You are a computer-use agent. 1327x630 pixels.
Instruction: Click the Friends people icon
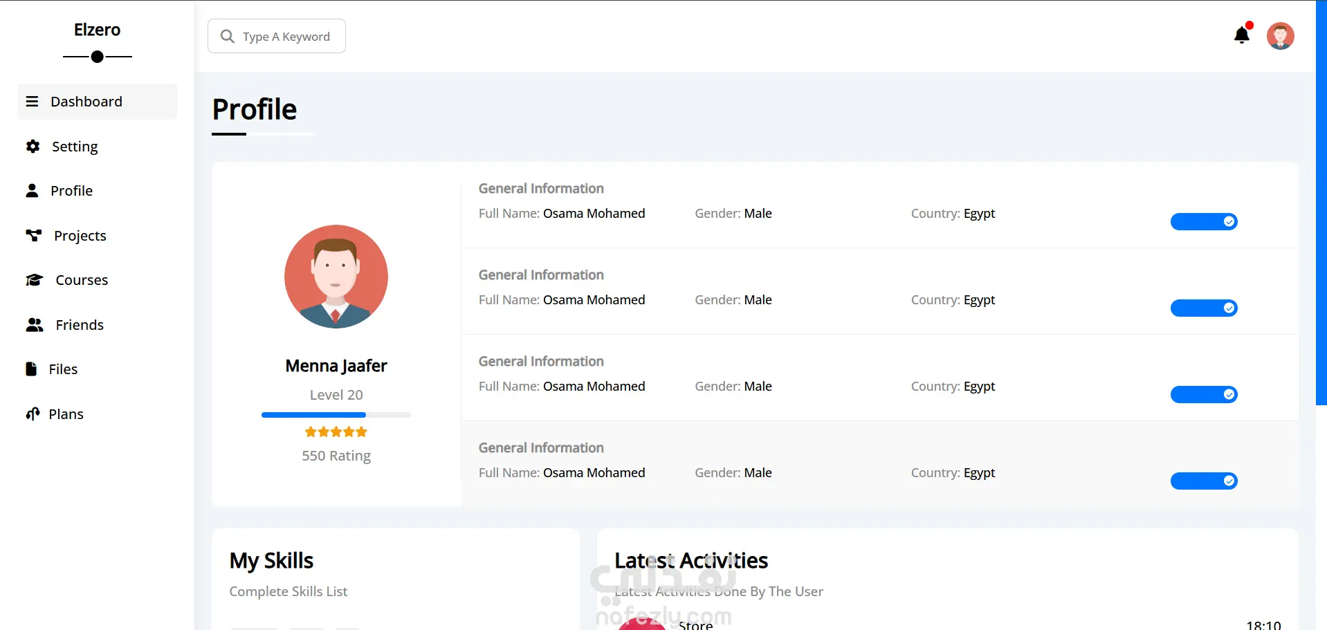(x=34, y=324)
